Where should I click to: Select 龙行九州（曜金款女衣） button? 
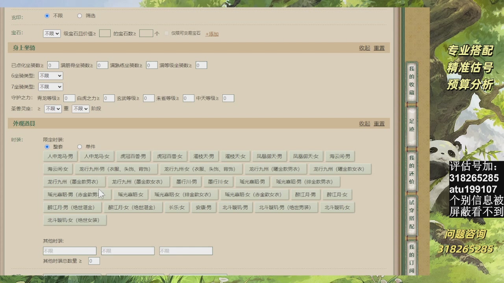(x=340, y=169)
